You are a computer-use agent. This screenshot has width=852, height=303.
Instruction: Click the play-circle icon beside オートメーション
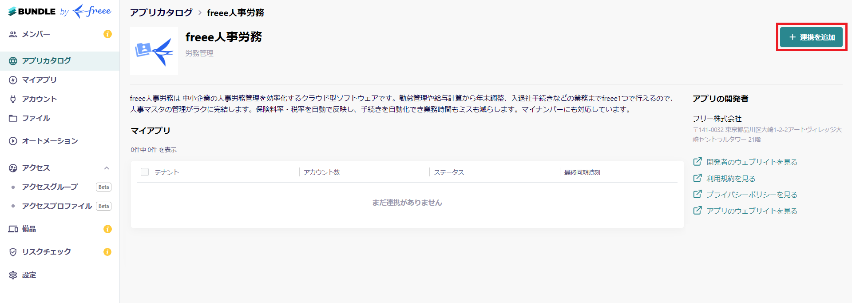(x=13, y=141)
